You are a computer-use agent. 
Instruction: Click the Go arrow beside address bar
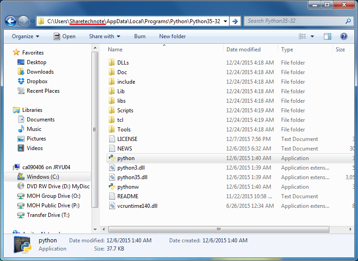235,21
